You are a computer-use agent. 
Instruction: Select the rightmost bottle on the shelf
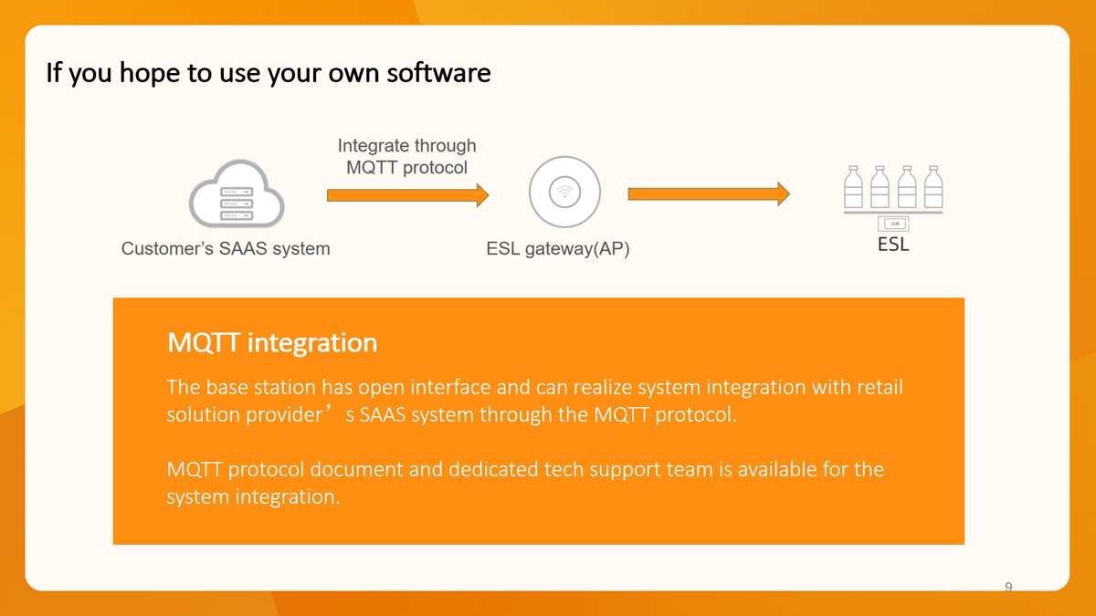(933, 188)
